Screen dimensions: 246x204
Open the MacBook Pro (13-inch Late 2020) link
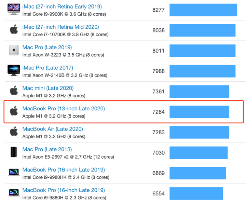[x=64, y=109]
